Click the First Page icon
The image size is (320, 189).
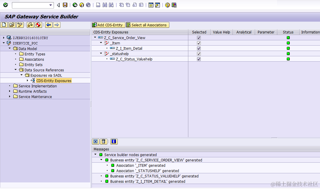point(121,5)
